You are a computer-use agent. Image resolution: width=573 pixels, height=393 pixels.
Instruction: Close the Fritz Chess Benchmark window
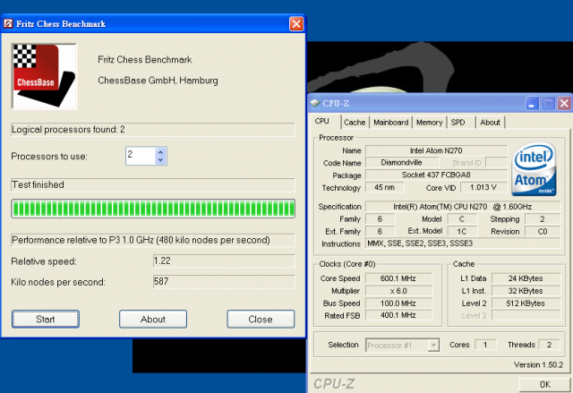pyautogui.click(x=296, y=24)
